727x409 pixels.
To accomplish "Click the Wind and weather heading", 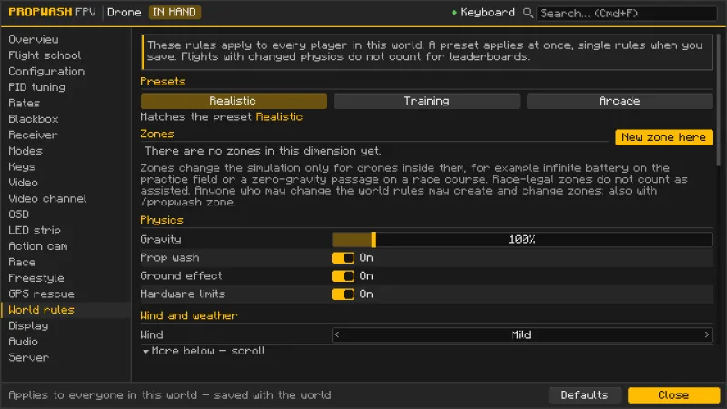I will pos(189,315).
